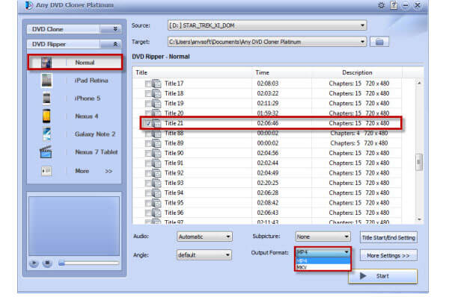Screen dimensions: 449x297
Task: Click the play arrow icon on Start
Action: [363, 276]
